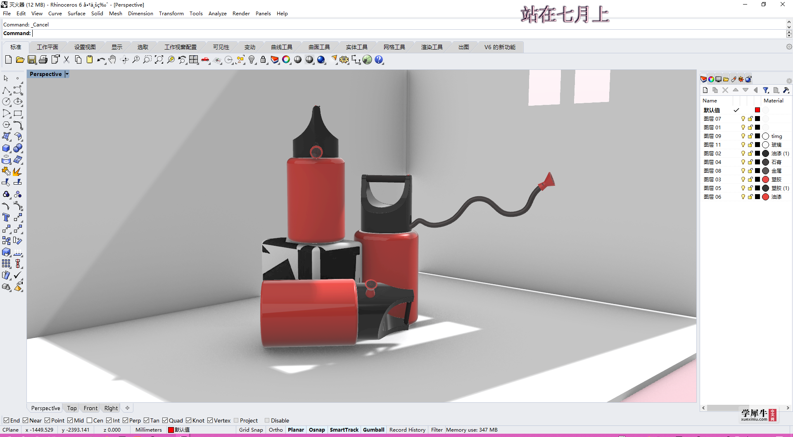Toggle Quad osnap checkbox
Viewport: 793px width, 437px height.
pyautogui.click(x=165, y=420)
